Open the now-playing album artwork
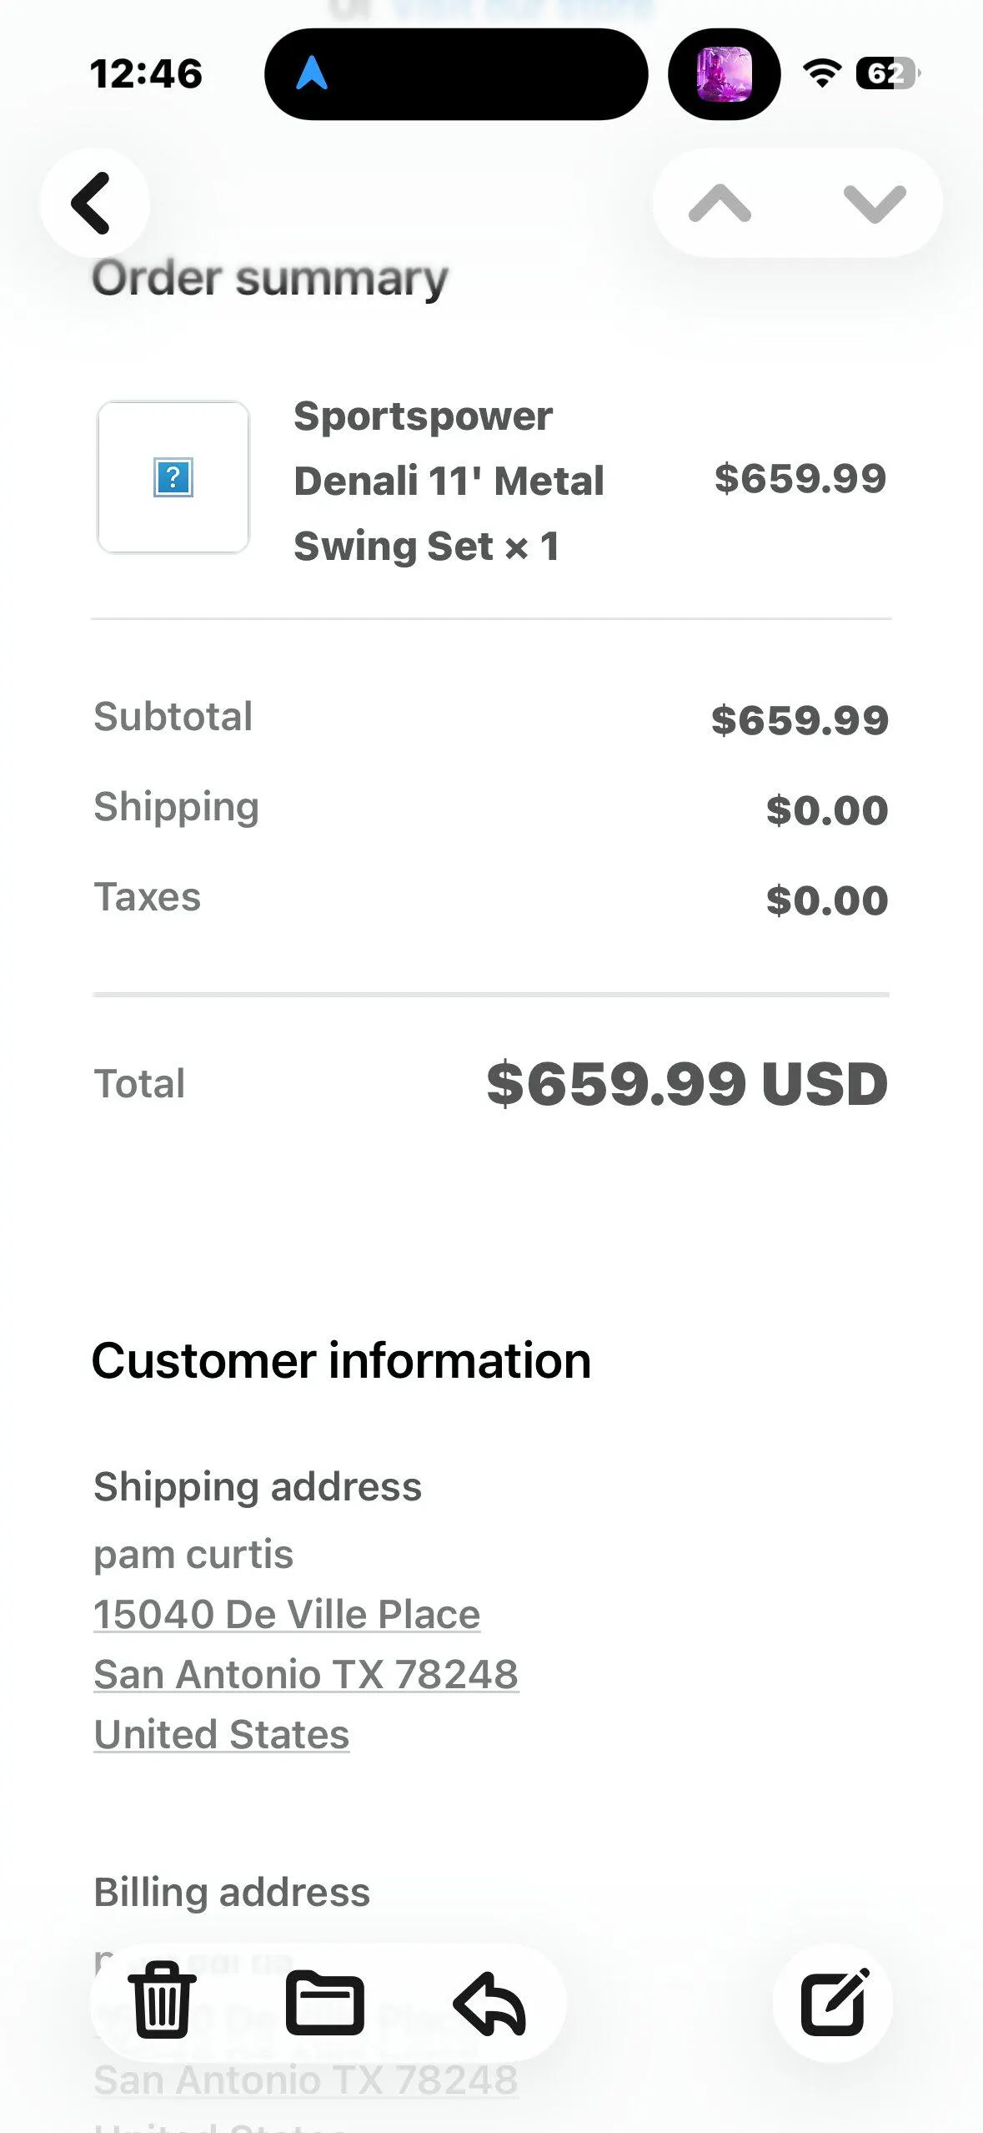The image size is (983, 2133). click(x=724, y=73)
